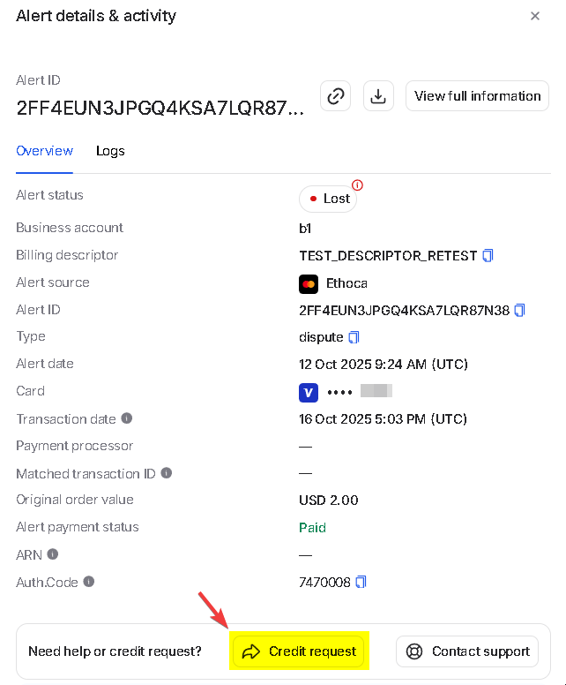The height and width of the screenshot is (685, 566).
Task: Click the red alert indicator on Lost status
Action: [x=357, y=185]
